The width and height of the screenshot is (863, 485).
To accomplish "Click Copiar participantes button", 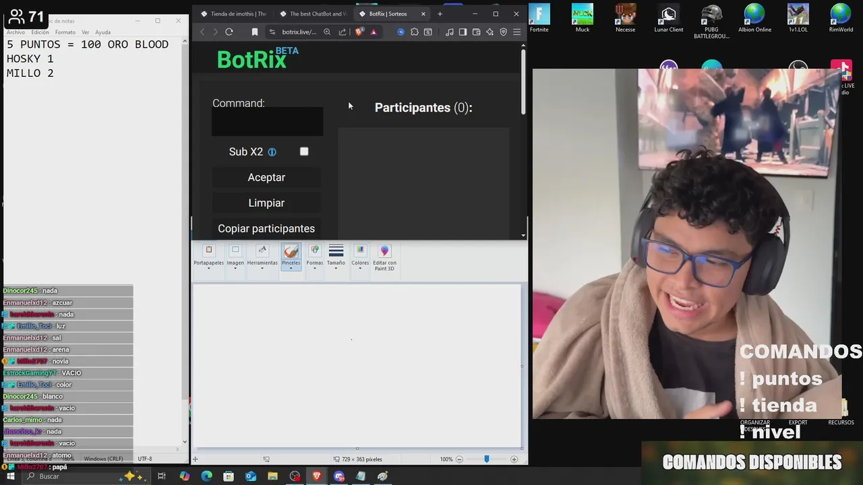I will tap(266, 228).
